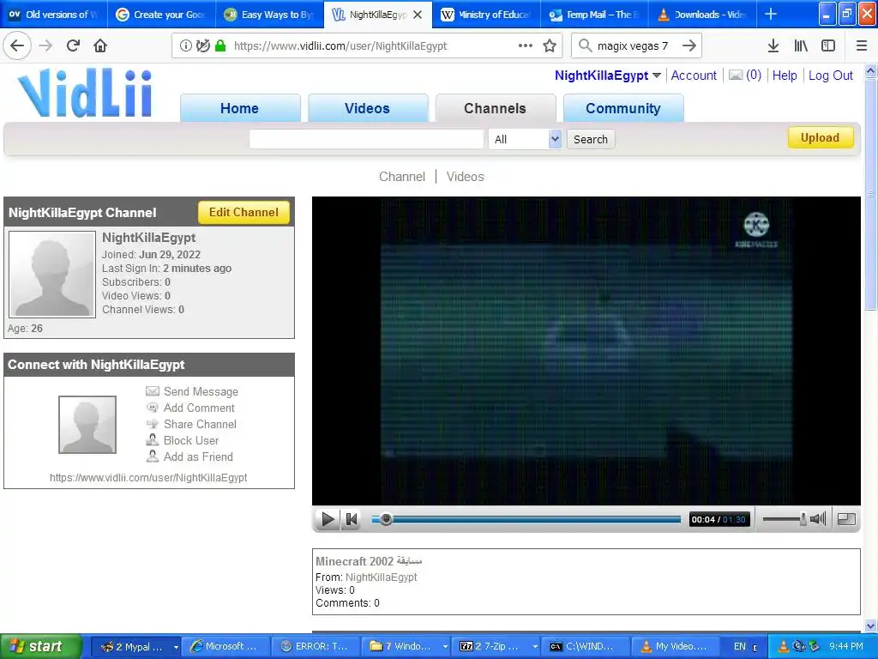Show site information icon in address bar
The width and height of the screenshot is (878, 659).
[185, 45]
